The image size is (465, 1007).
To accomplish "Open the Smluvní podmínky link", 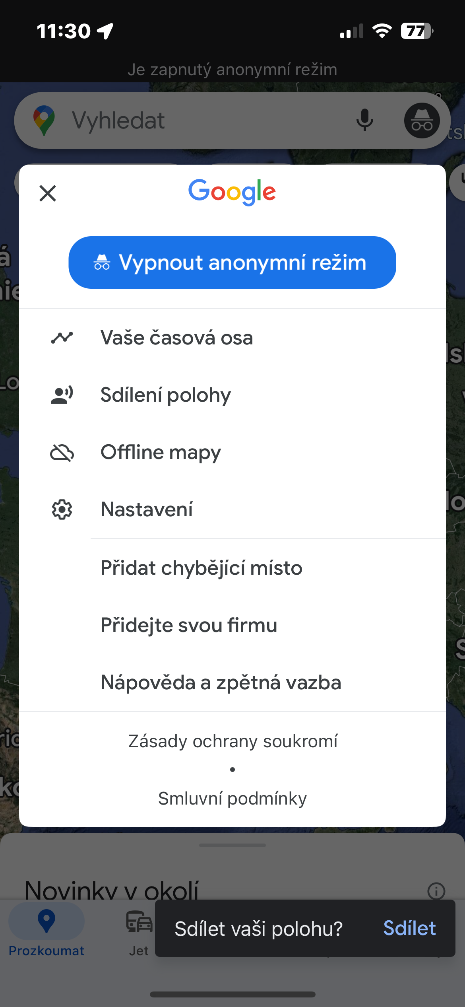I will click(232, 799).
